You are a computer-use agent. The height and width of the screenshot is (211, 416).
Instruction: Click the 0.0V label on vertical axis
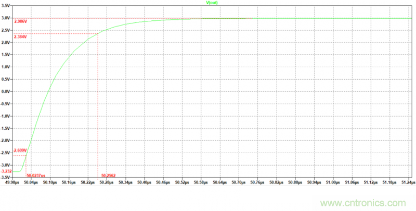[7, 91]
